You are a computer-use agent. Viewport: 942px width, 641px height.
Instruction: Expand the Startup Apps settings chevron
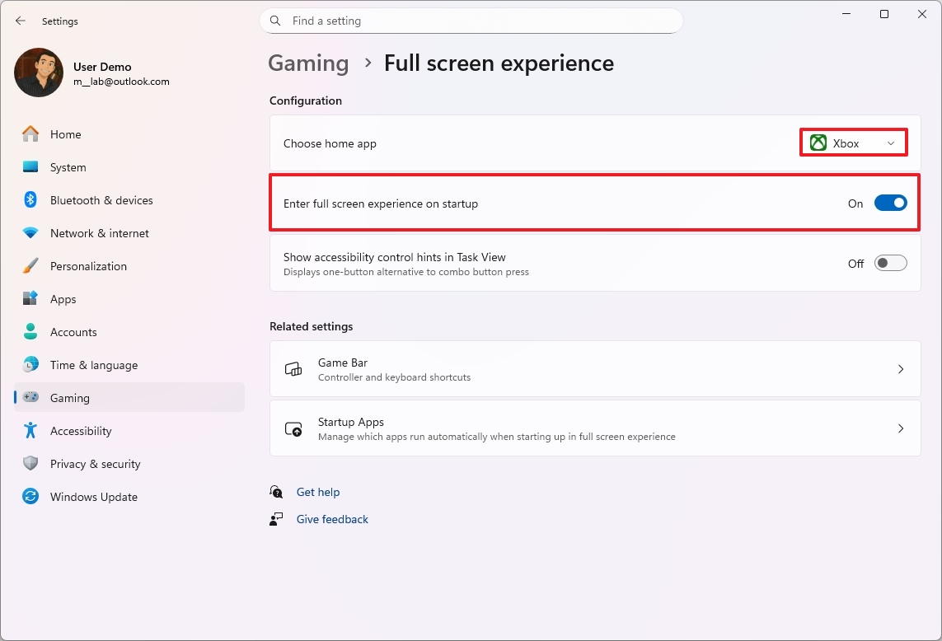[x=901, y=428]
